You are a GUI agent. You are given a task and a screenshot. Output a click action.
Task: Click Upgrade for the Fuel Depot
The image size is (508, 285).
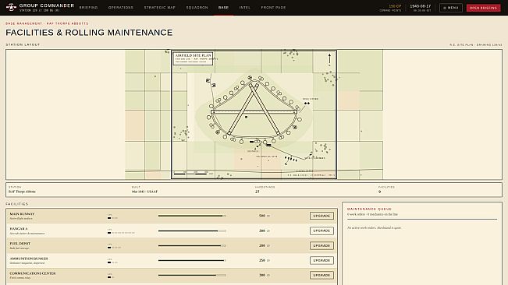[x=321, y=245]
